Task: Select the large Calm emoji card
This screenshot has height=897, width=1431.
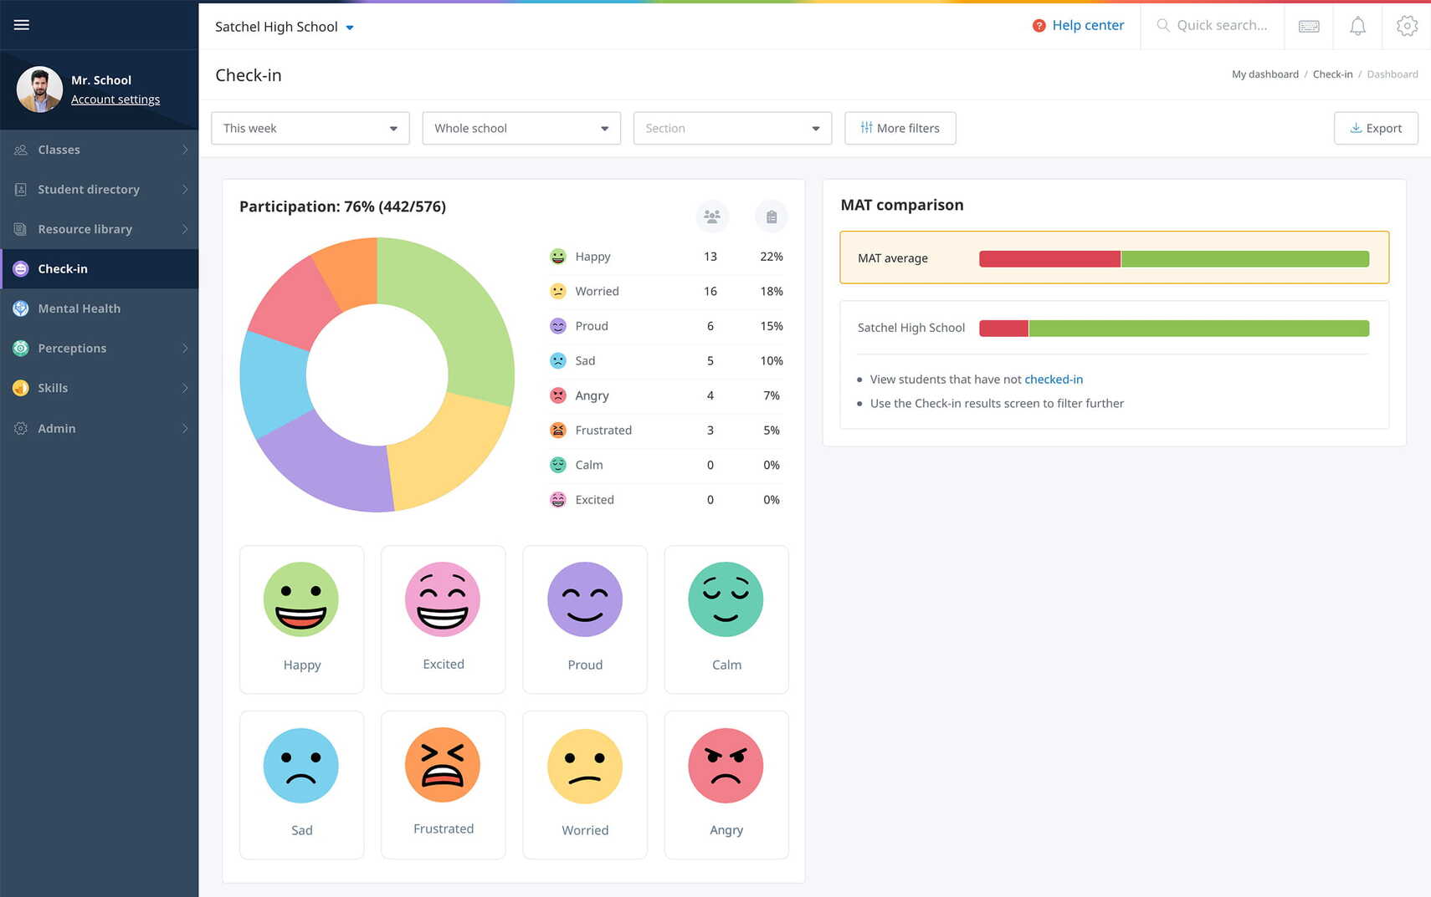Action: pos(726,619)
